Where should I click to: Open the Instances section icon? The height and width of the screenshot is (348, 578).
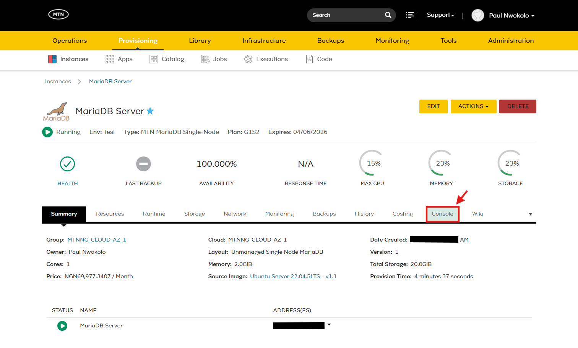click(x=52, y=59)
